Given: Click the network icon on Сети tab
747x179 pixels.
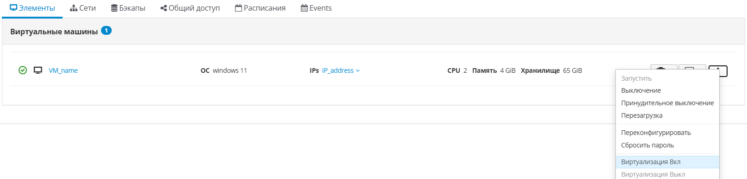Looking at the screenshot, I should click(74, 8).
